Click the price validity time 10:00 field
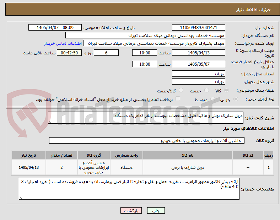Viewport: 280px width, 220px height. [145, 64]
